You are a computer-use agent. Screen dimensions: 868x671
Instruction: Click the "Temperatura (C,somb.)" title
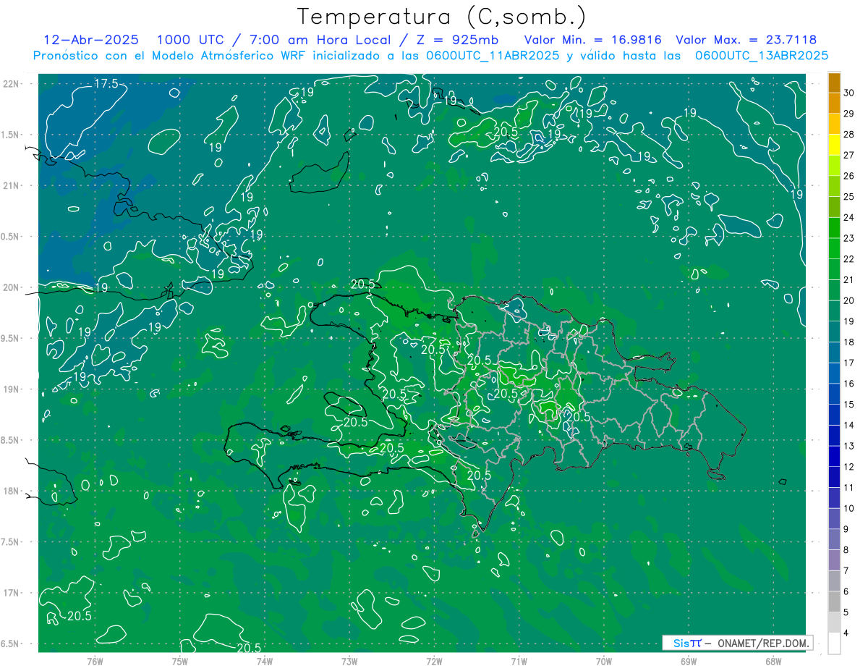coord(441,16)
